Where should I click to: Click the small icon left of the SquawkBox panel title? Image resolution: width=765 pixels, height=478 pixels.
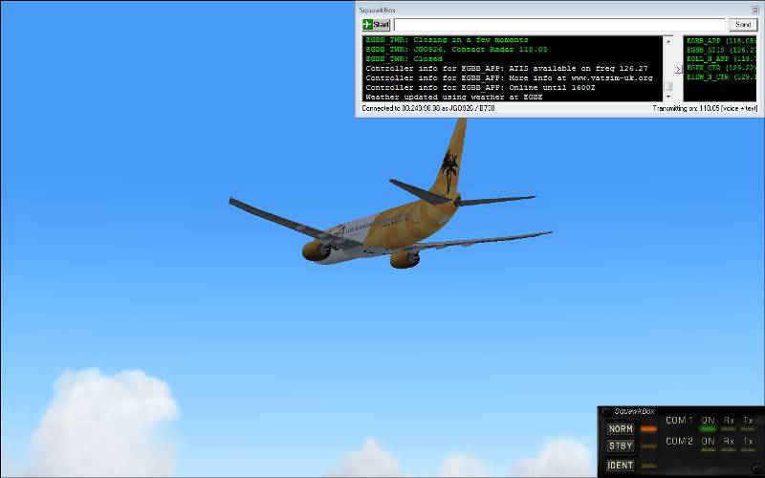tap(606, 411)
